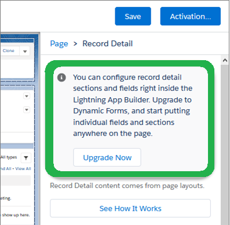Open the Activation... dialog

tap(191, 16)
